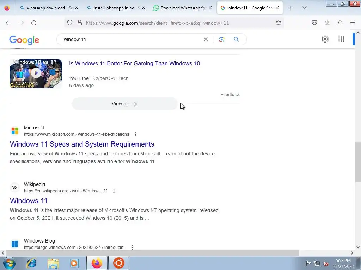Switch to install whatsapp in pc tab
The image size is (361, 270).
pos(116,8)
